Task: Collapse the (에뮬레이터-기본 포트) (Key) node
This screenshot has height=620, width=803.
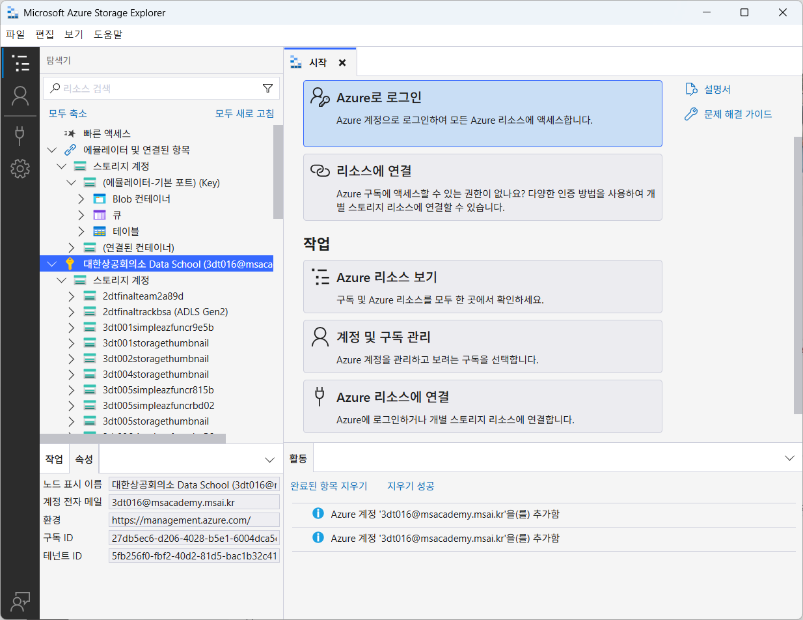Action: coord(72,182)
